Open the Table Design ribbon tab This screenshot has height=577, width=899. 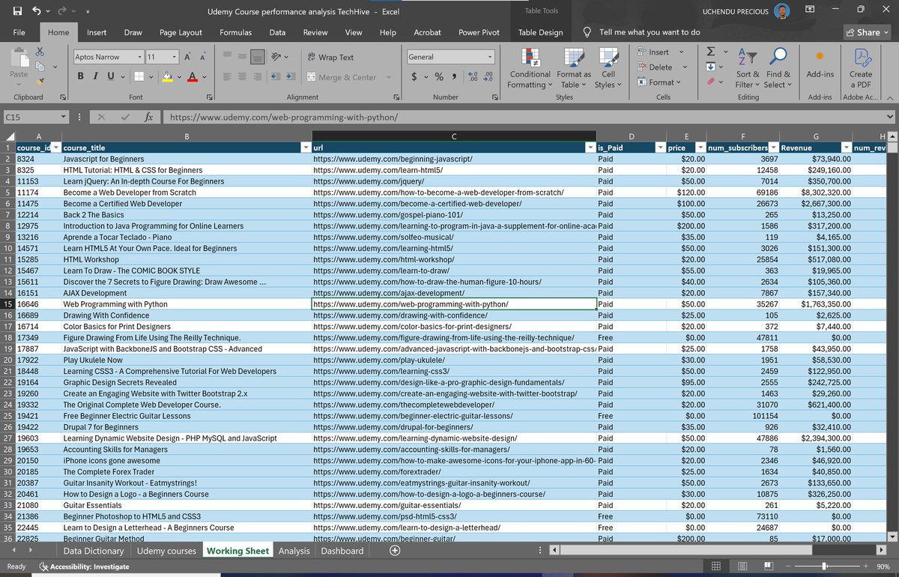(x=540, y=32)
